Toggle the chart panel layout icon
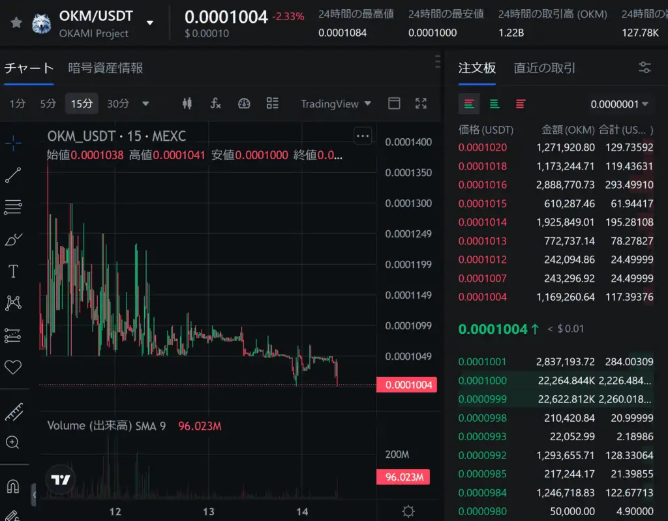 394,104
